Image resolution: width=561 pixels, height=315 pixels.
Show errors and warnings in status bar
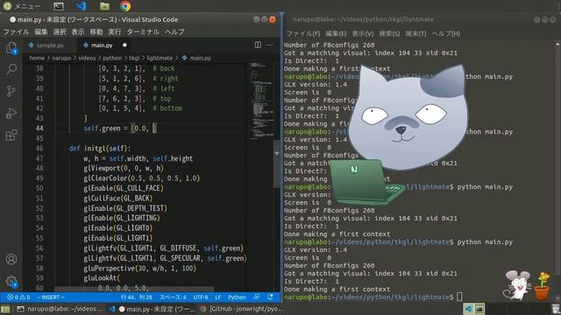pos(18,297)
